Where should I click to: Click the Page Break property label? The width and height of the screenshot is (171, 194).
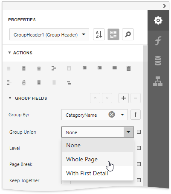pos(21,164)
